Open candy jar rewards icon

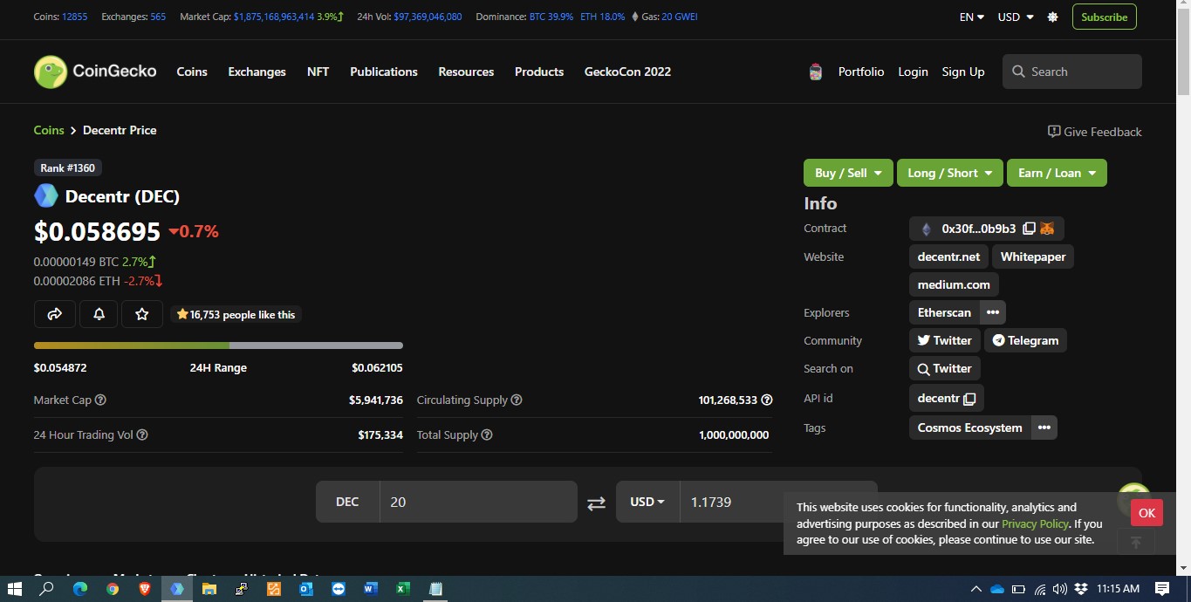point(816,72)
